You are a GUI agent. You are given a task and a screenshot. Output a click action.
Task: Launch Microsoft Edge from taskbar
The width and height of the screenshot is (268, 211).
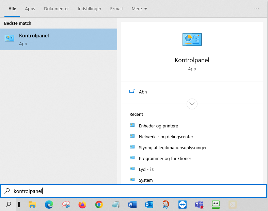click(49, 205)
